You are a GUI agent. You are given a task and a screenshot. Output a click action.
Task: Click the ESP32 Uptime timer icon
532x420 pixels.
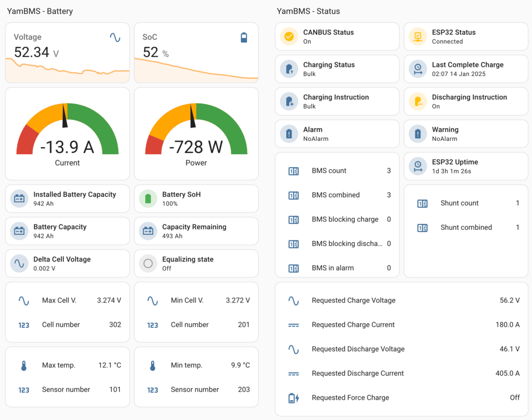[418, 166]
